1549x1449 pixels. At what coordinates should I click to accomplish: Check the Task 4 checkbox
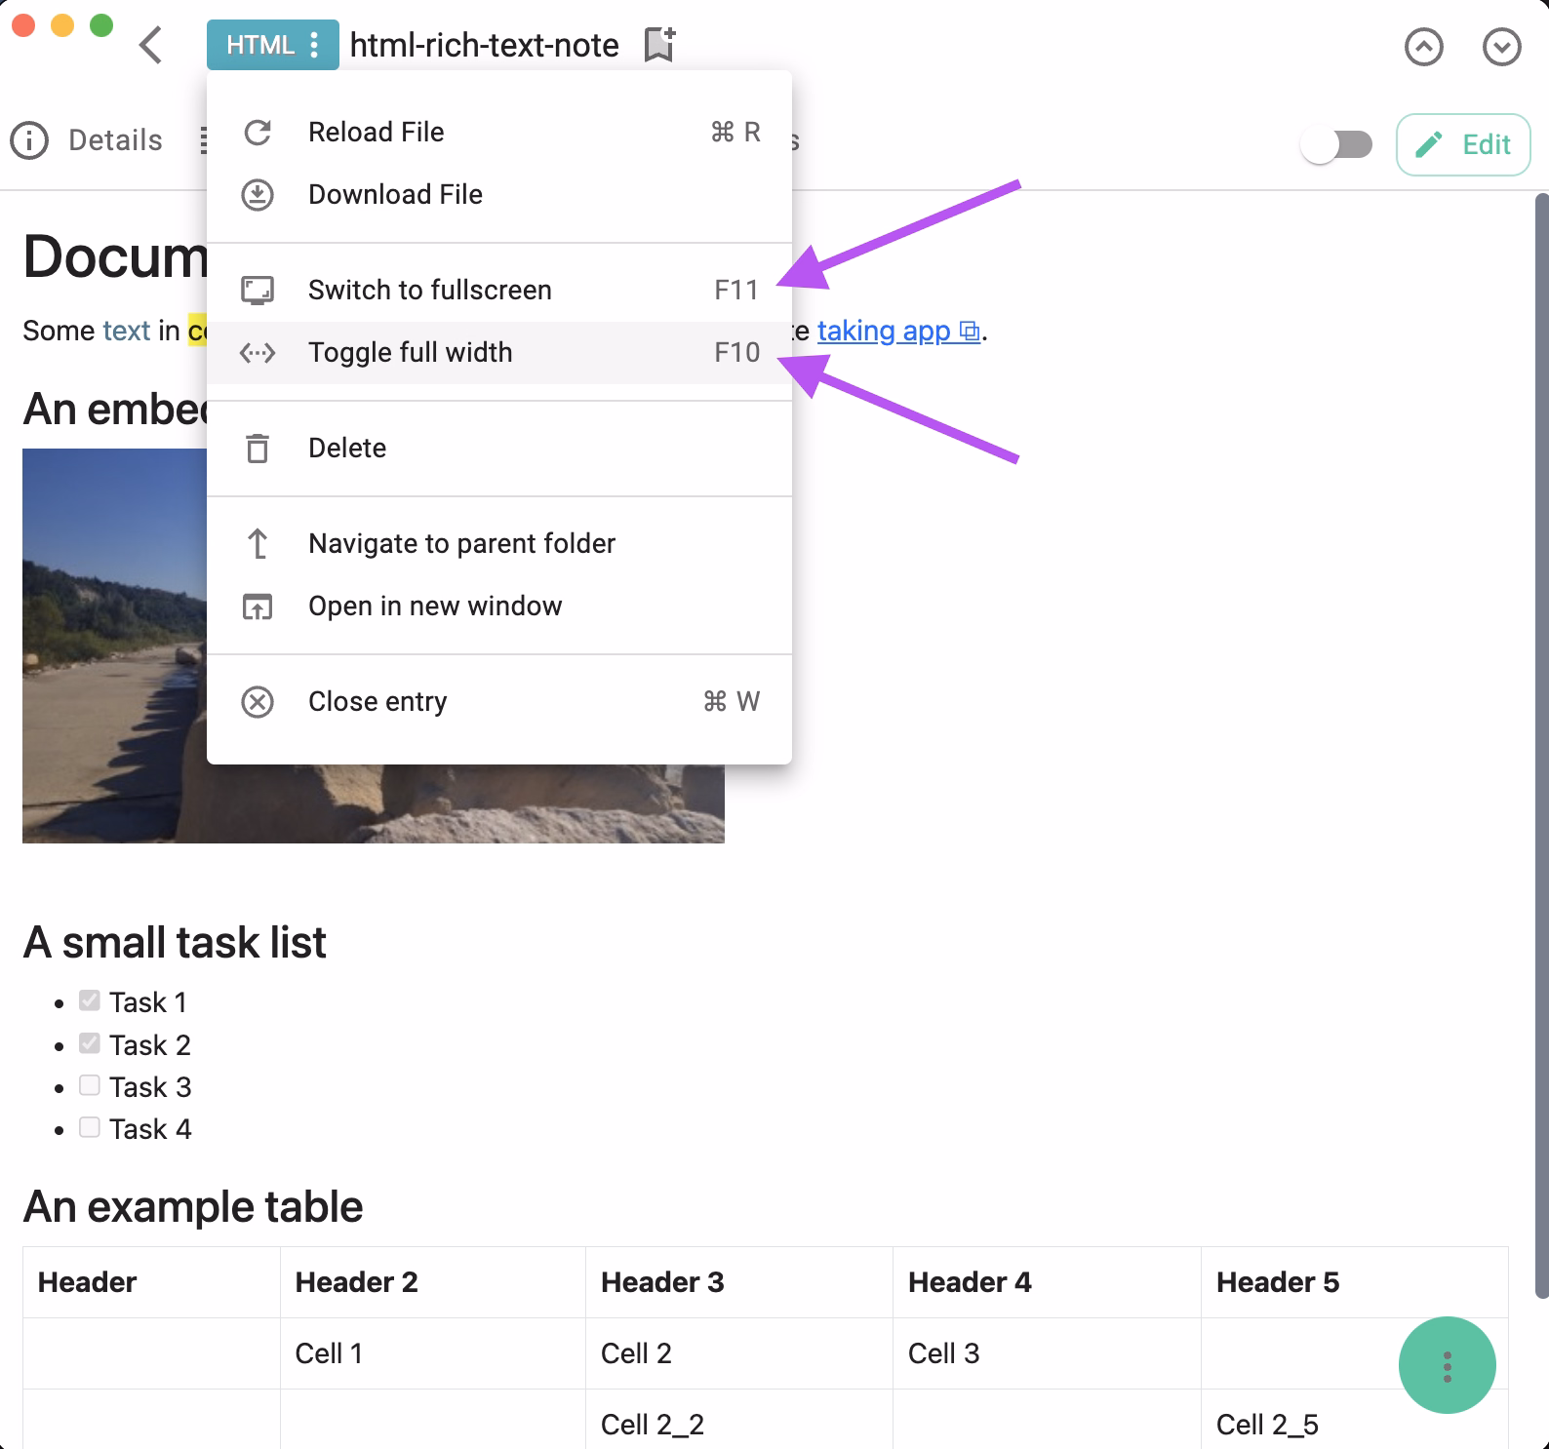point(90,1127)
